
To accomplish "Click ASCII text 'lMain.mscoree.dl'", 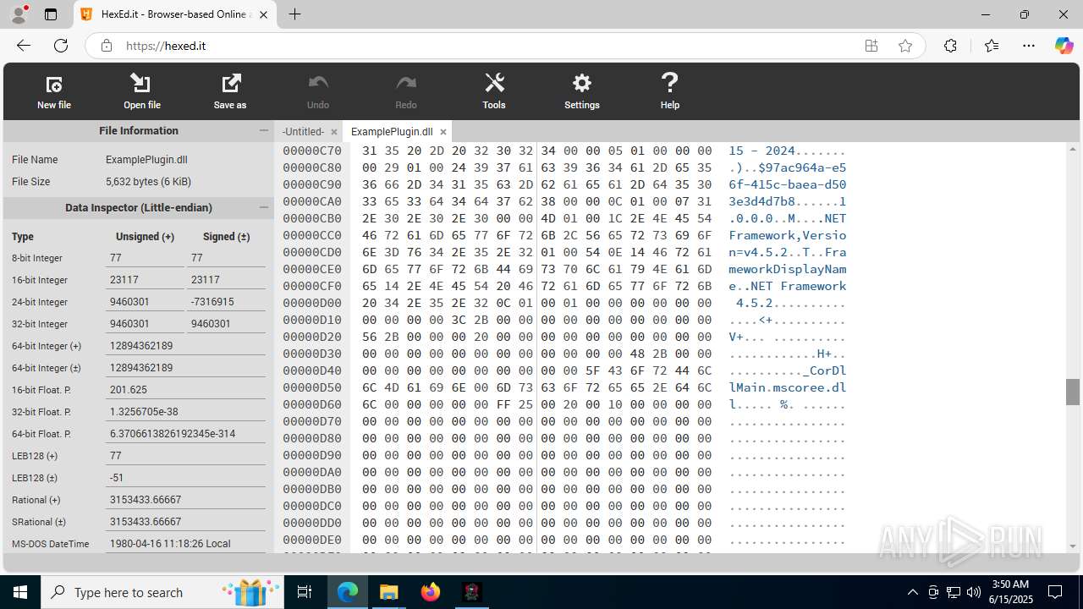I will pyautogui.click(x=788, y=387).
